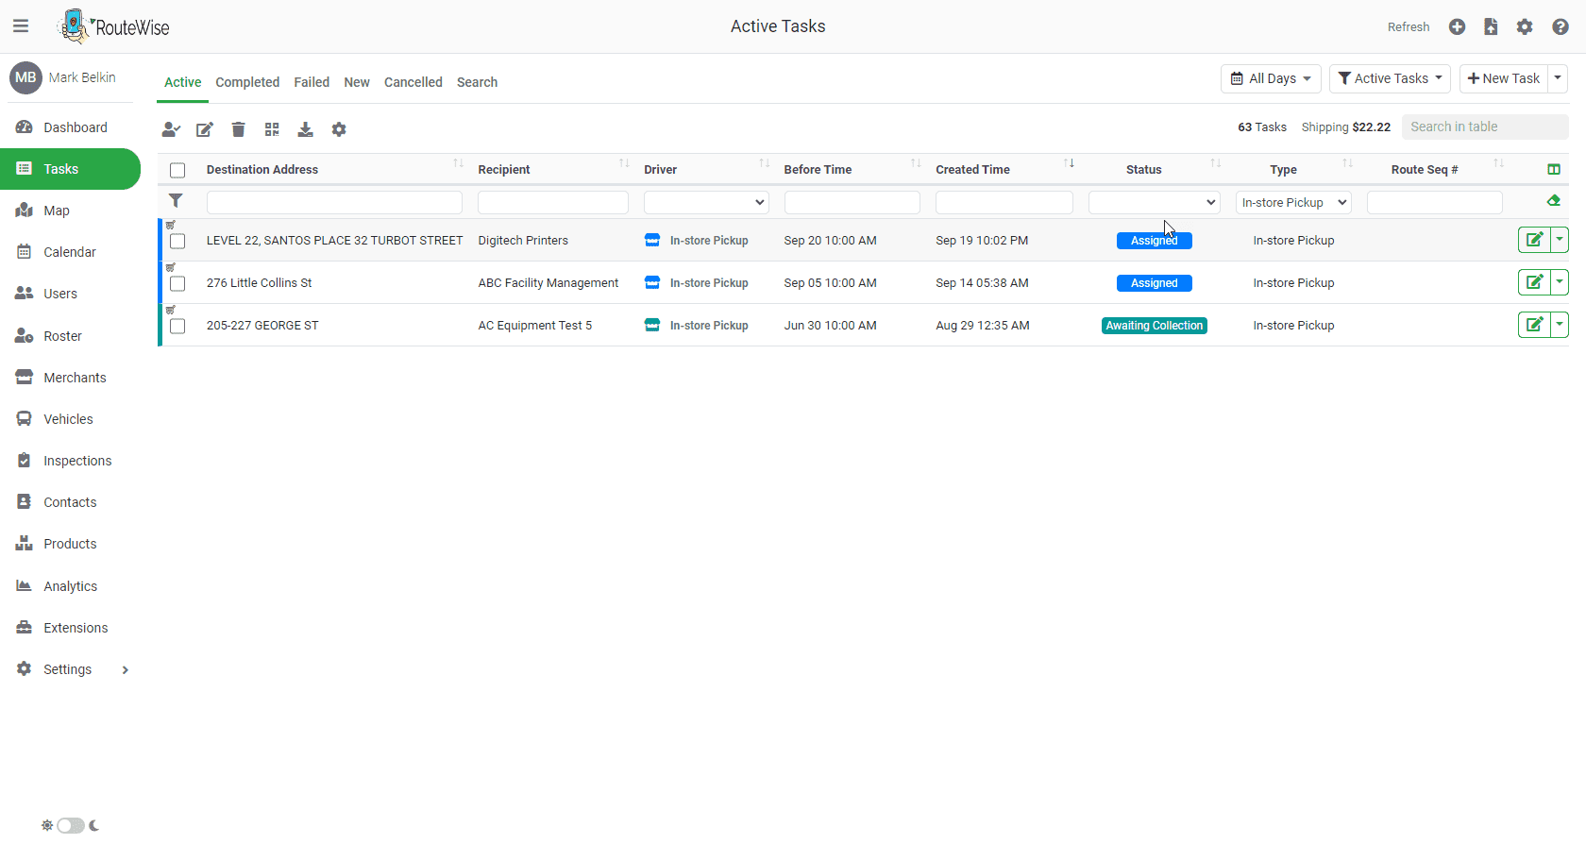The height and width of the screenshot is (844, 1586).
Task: Sort table by Created Time column
Action: [972, 170]
